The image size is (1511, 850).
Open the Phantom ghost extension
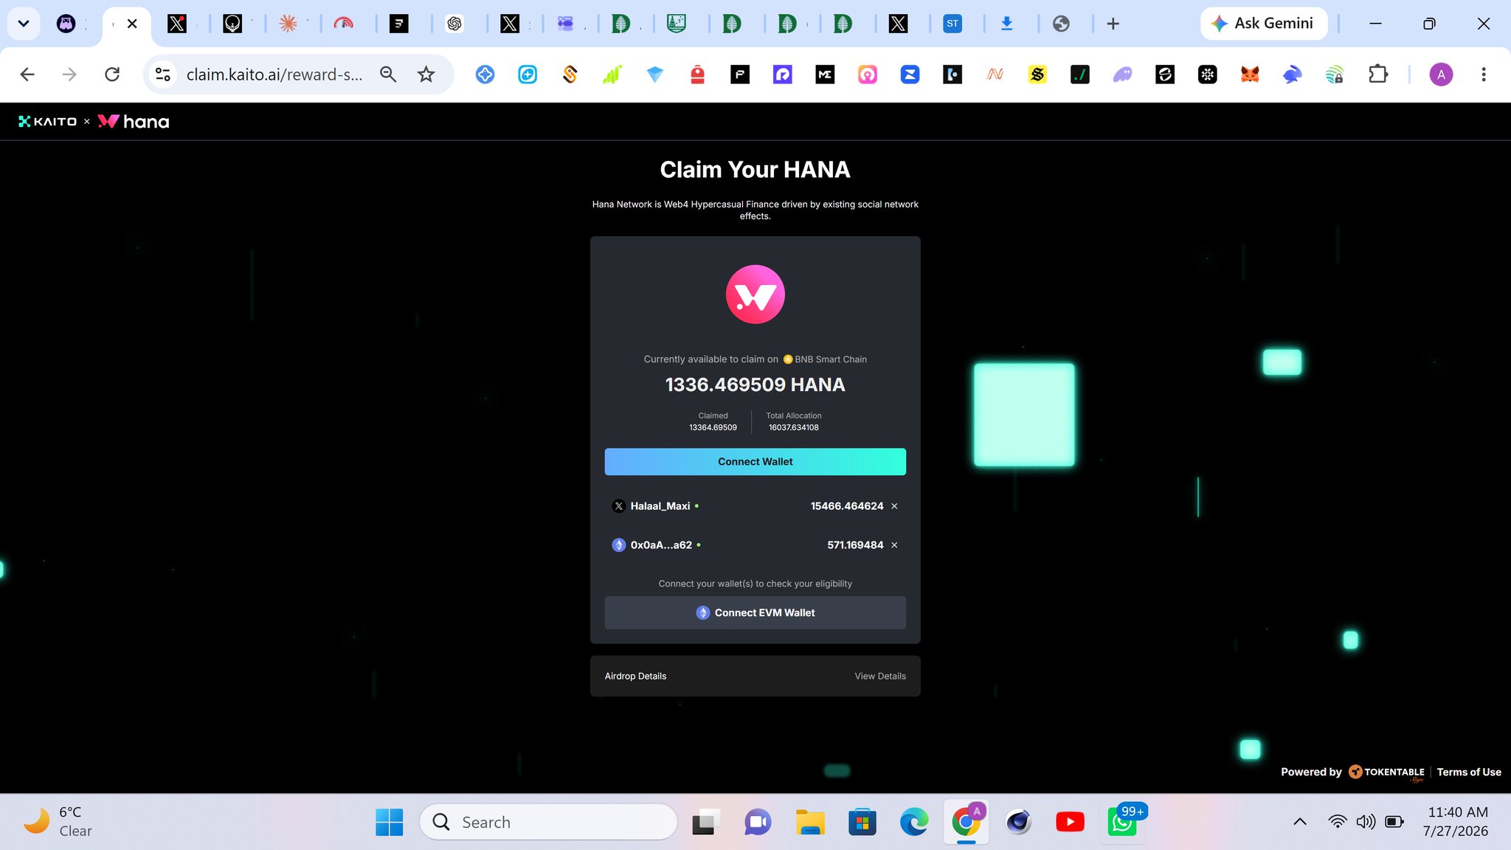pos(1123,75)
